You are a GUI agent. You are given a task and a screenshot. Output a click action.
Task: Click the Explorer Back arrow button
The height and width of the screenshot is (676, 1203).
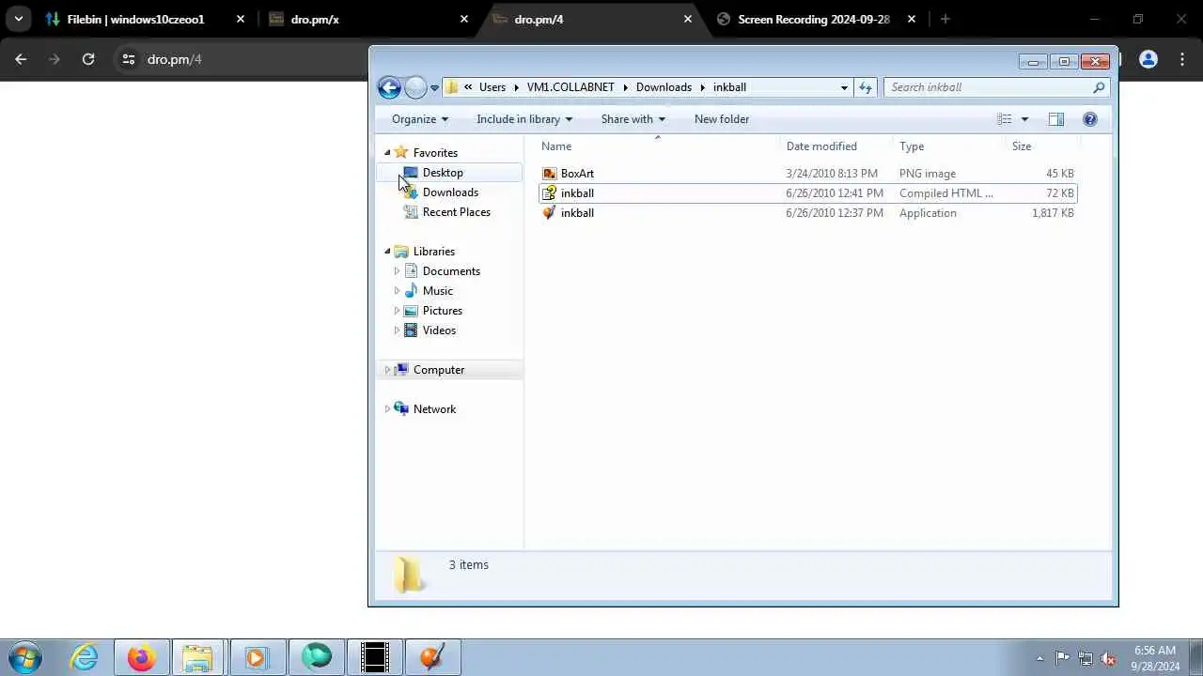click(x=389, y=87)
